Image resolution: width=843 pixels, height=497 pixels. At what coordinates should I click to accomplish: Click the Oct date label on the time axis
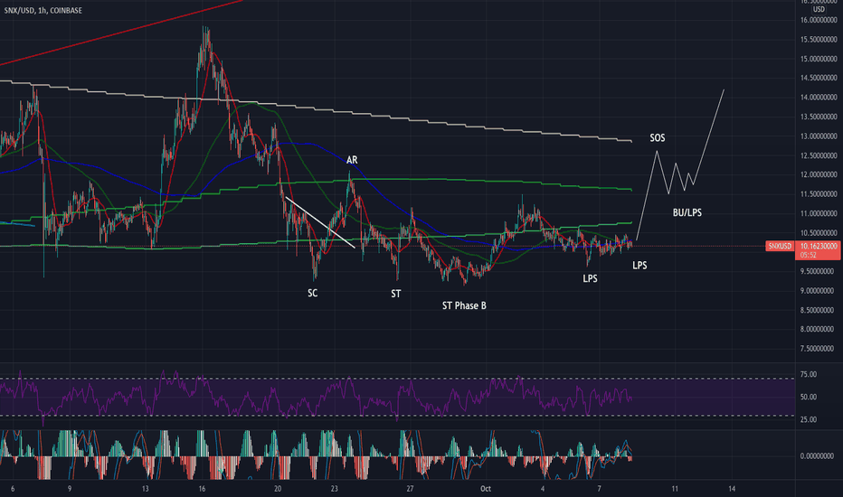click(486, 489)
